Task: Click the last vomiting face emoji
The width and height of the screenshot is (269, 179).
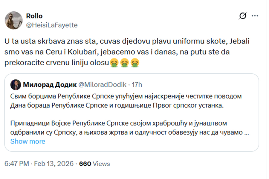Action: [134, 63]
